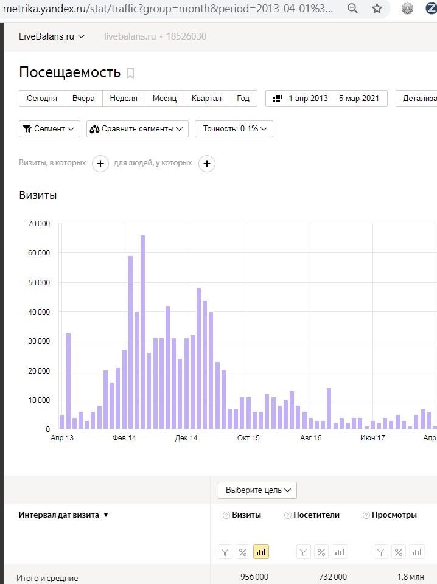Click the percent icon under Визиты

click(243, 552)
